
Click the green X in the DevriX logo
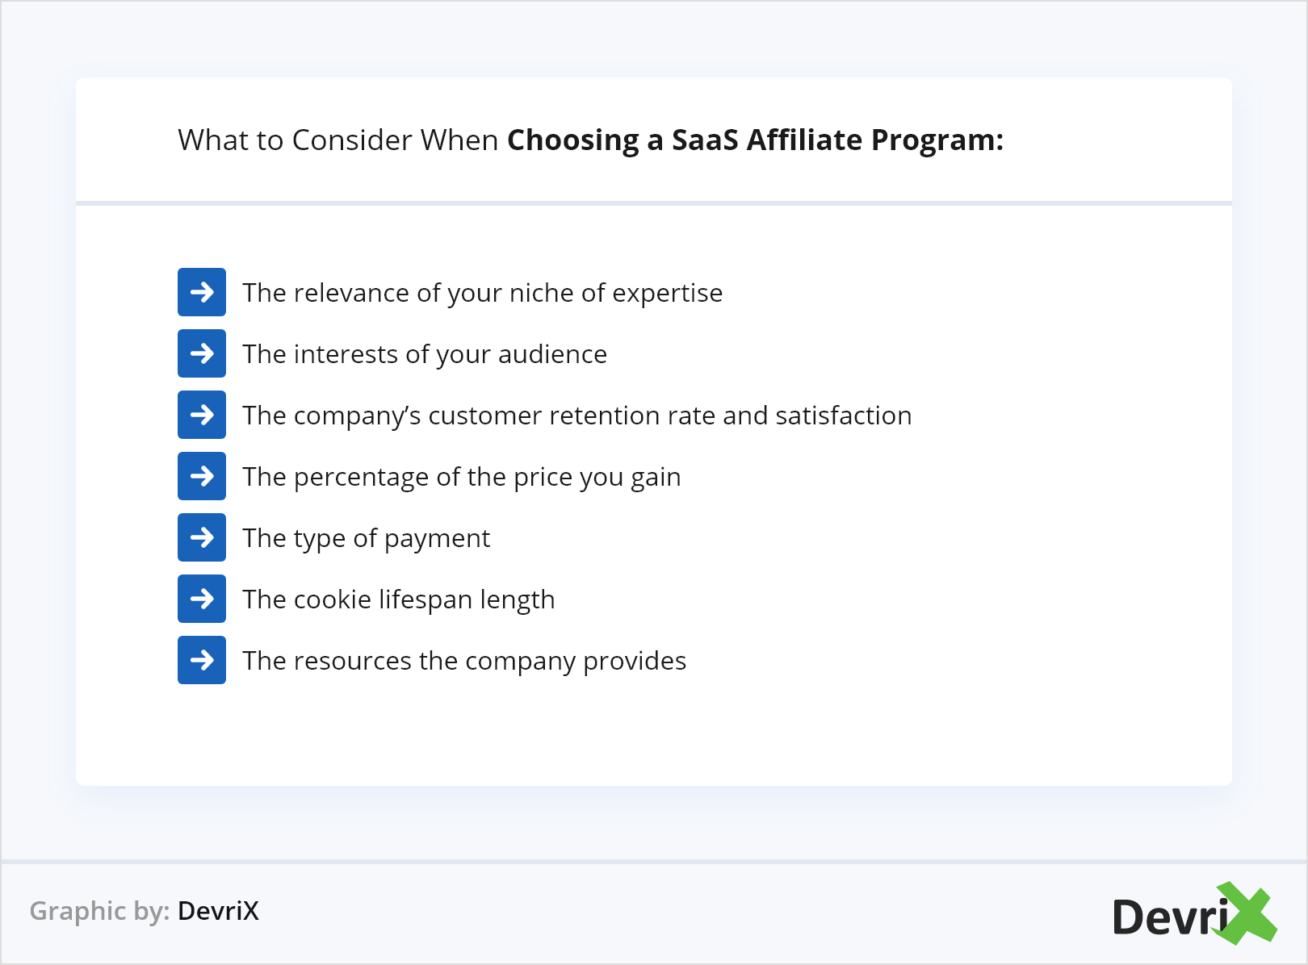pyautogui.click(x=1246, y=913)
